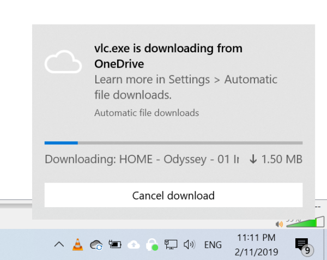Click the blue download progress bar

click(x=173, y=143)
